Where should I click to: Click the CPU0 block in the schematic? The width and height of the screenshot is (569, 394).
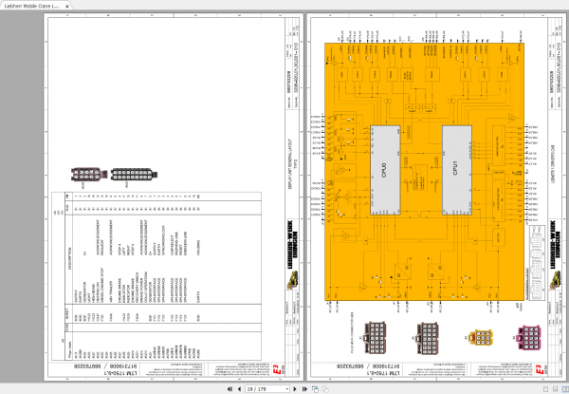[385, 170]
